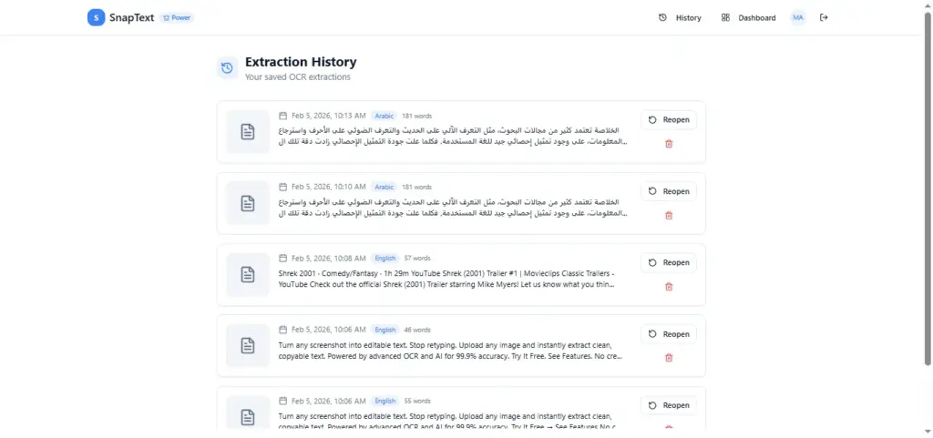This screenshot has width=933, height=438.
Task: Click the Power plan badge
Action: pos(177,17)
